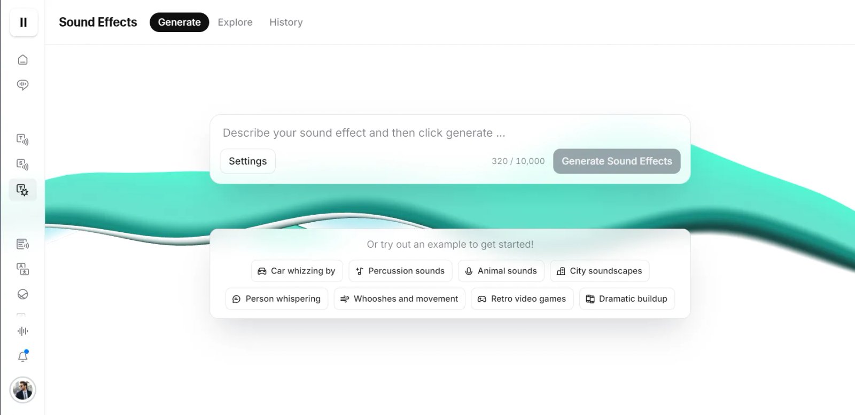Open your profile avatar menu

pos(22,391)
